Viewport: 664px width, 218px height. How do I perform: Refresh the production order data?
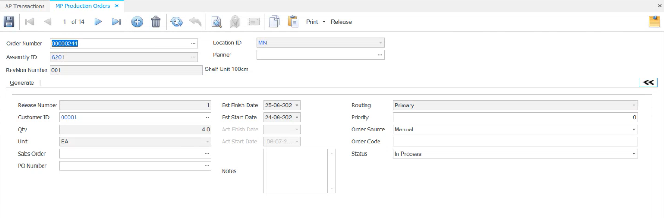tap(177, 22)
